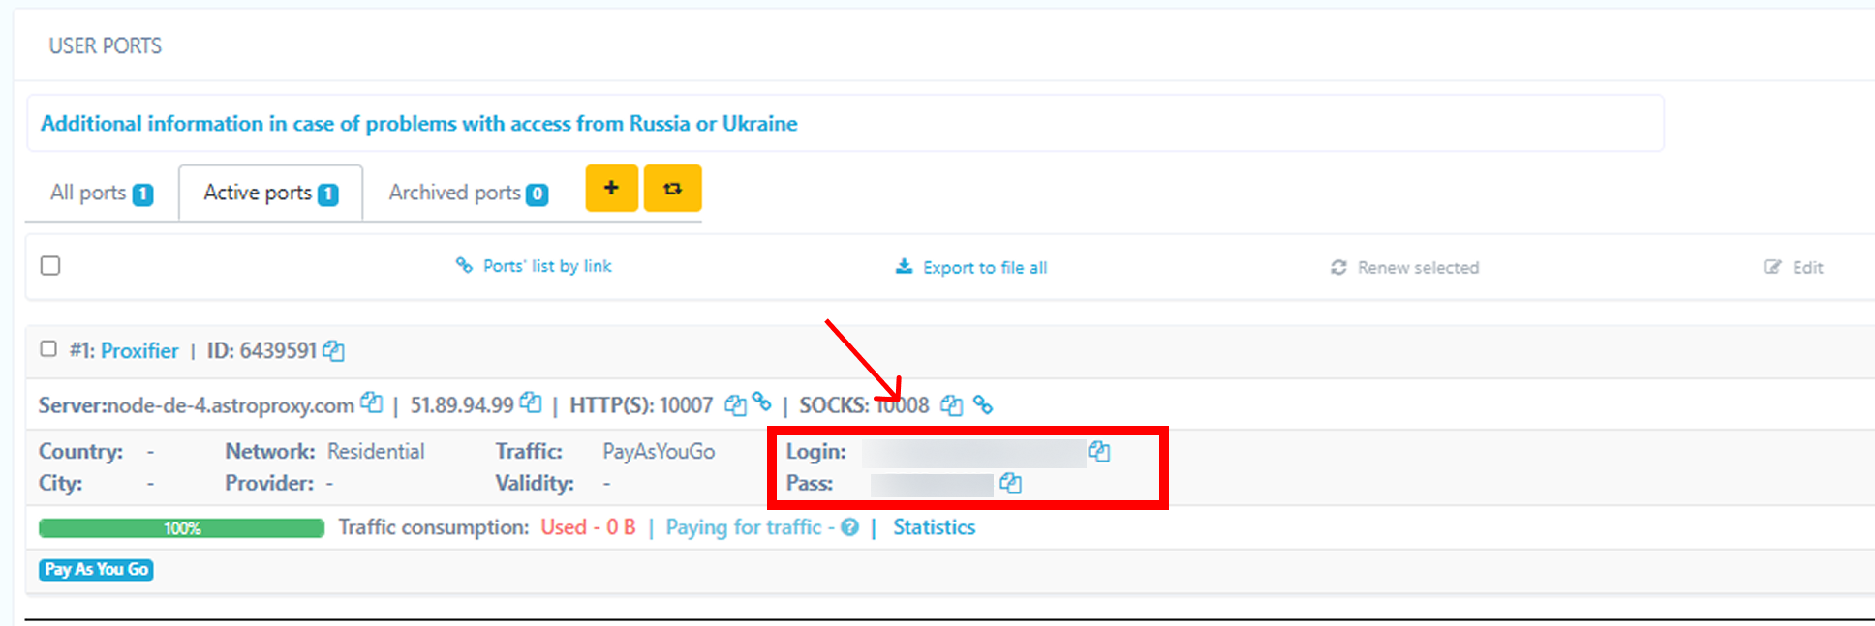The image size is (1875, 626).
Task: Click Export to file all
Action: point(971,267)
